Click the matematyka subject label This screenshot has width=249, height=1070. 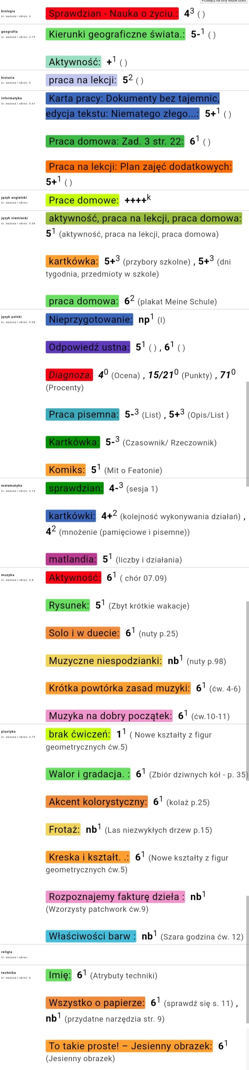point(11,485)
